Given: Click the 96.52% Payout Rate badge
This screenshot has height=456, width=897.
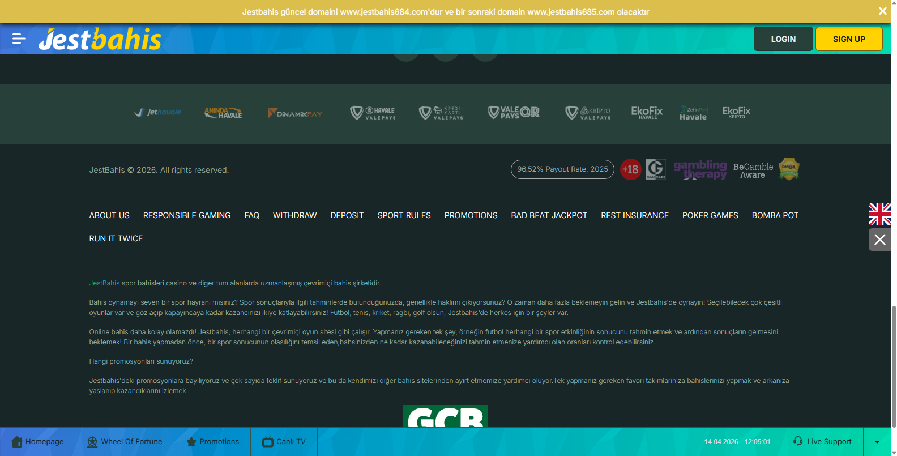Looking at the screenshot, I should pos(562,169).
